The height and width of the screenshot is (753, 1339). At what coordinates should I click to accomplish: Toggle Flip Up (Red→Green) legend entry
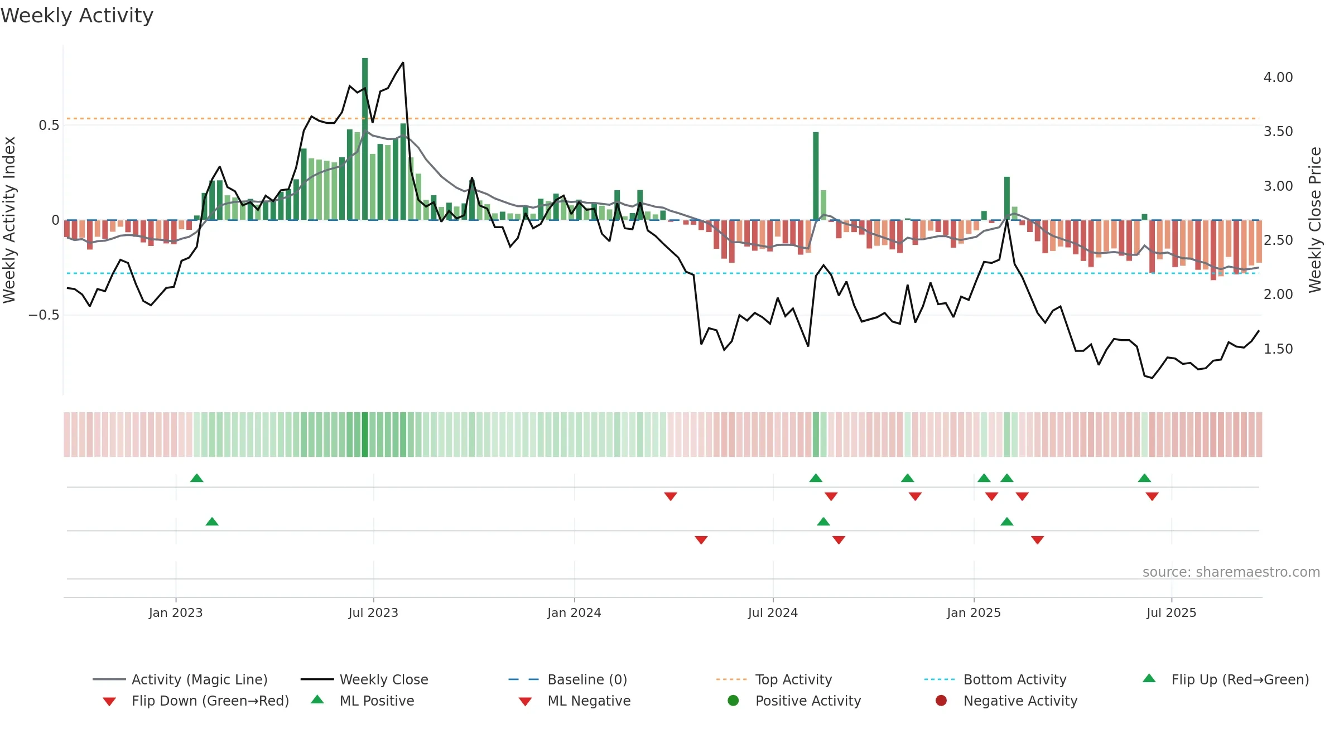click(1225, 679)
